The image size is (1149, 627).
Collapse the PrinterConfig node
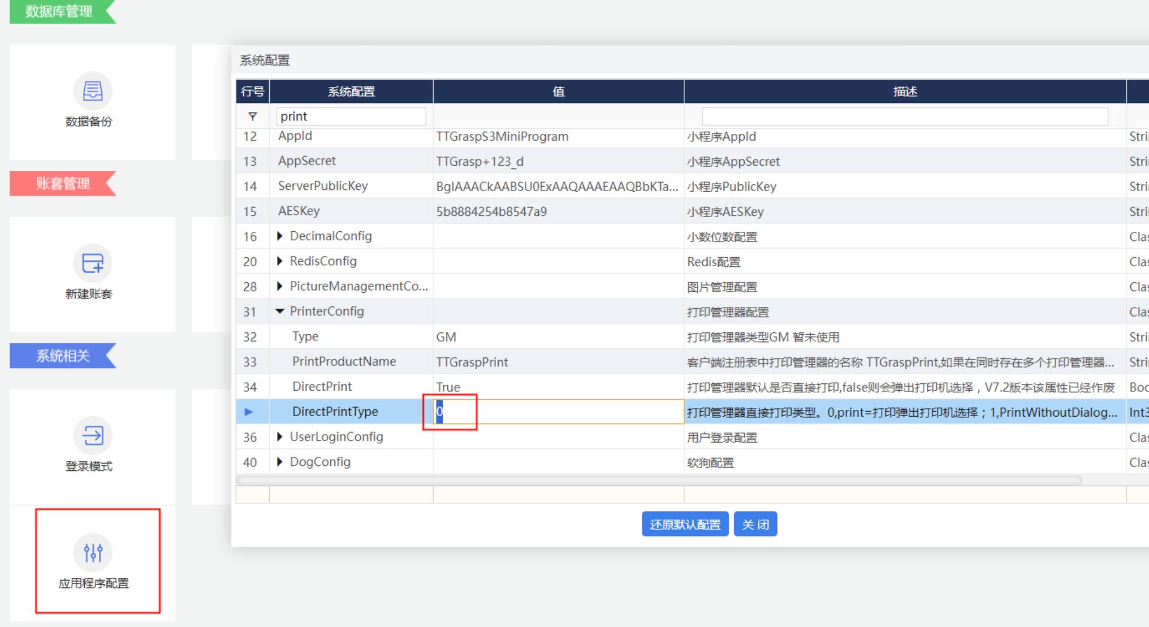coord(279,311)
